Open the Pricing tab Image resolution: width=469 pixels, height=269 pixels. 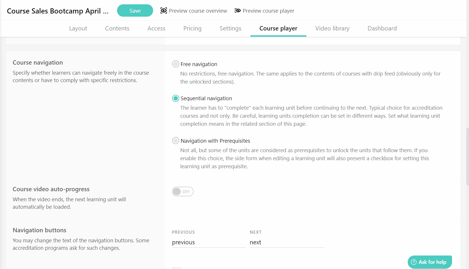(x=192, y=28)
